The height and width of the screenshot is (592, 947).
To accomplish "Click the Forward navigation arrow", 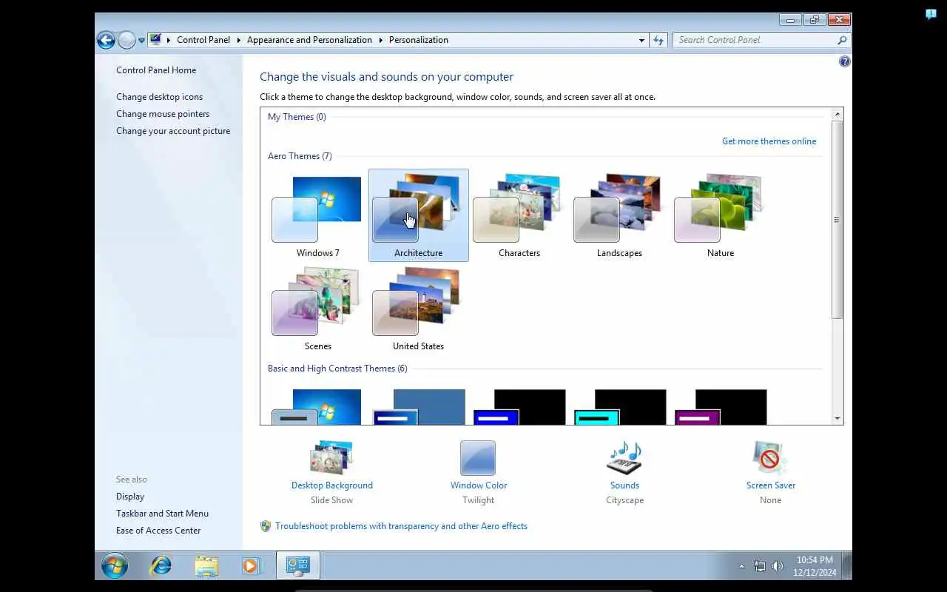I will pos(127,40).
